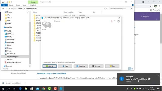The width and height of the screenshot is (162, 91).
Task: Click Start All button in Laragon
Action: pyautogui.click(x=50, y=66)
